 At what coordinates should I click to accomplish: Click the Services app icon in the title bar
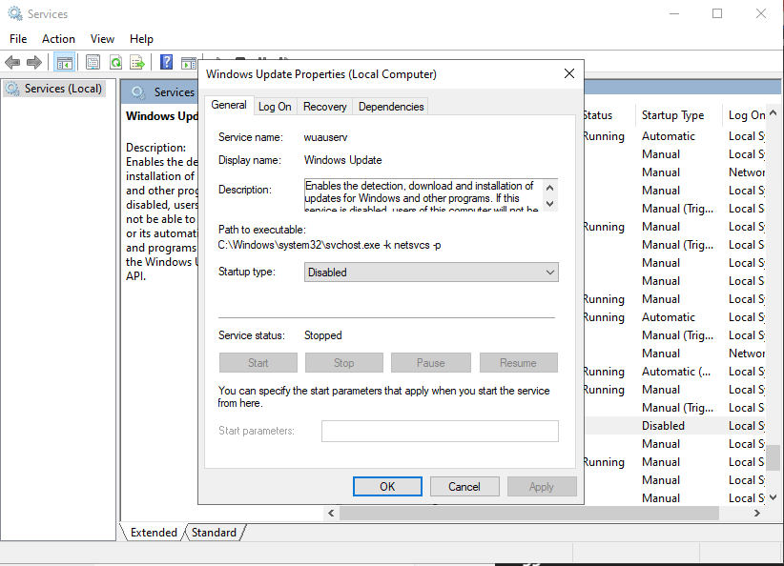[x=15, y=13]
